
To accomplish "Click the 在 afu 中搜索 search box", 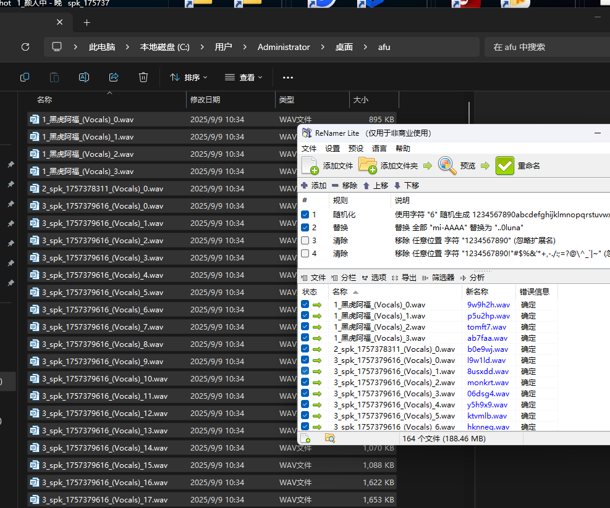I will [x=547, y=47].
